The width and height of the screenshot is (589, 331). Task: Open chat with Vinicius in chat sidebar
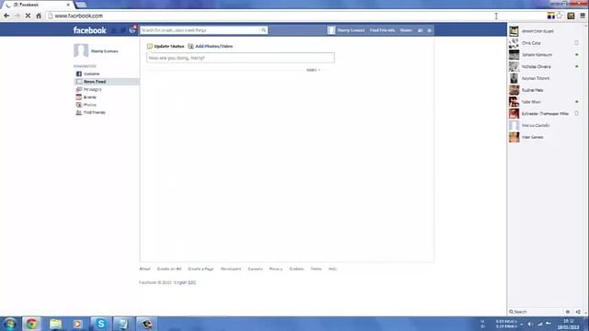544,125
